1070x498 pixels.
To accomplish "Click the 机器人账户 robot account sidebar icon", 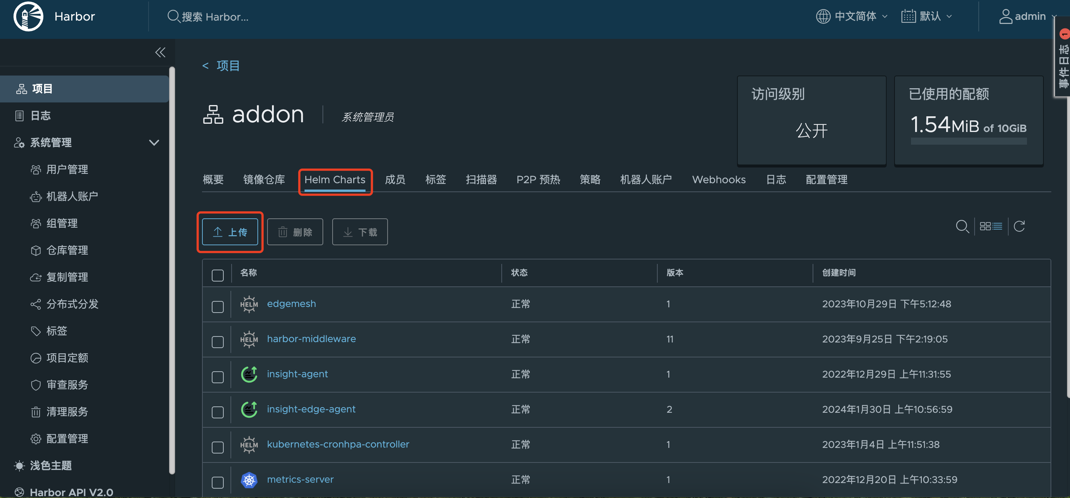I will (x=36, y=196).
